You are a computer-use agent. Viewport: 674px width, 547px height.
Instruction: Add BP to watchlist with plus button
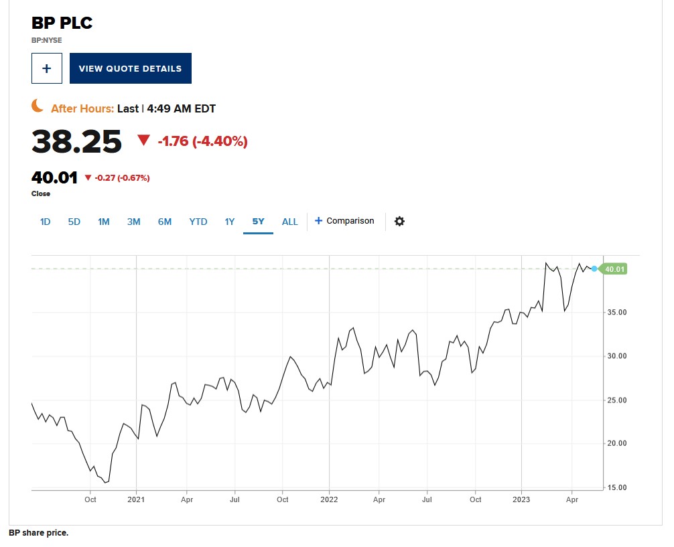(46, 68)
